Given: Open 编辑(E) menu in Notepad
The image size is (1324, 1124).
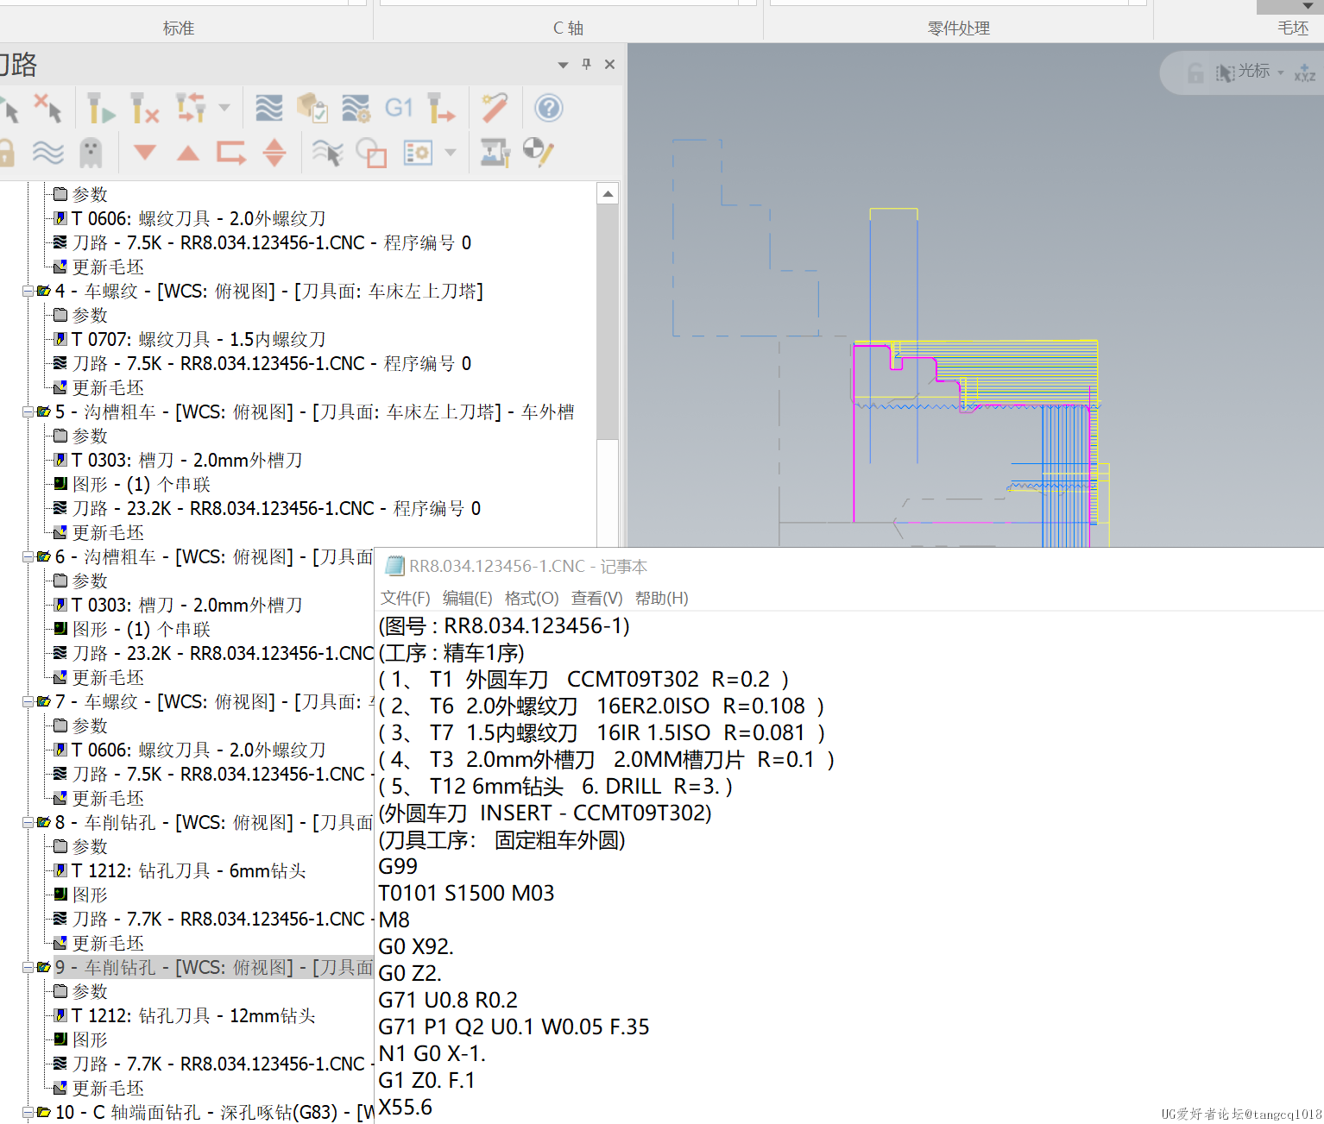Looking at the screenshot, I should pos(467,598).
